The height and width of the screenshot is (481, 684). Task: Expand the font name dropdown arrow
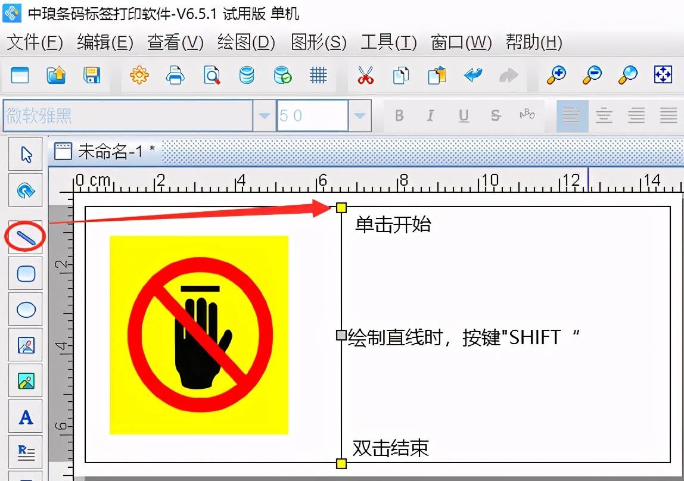[265, 116]
